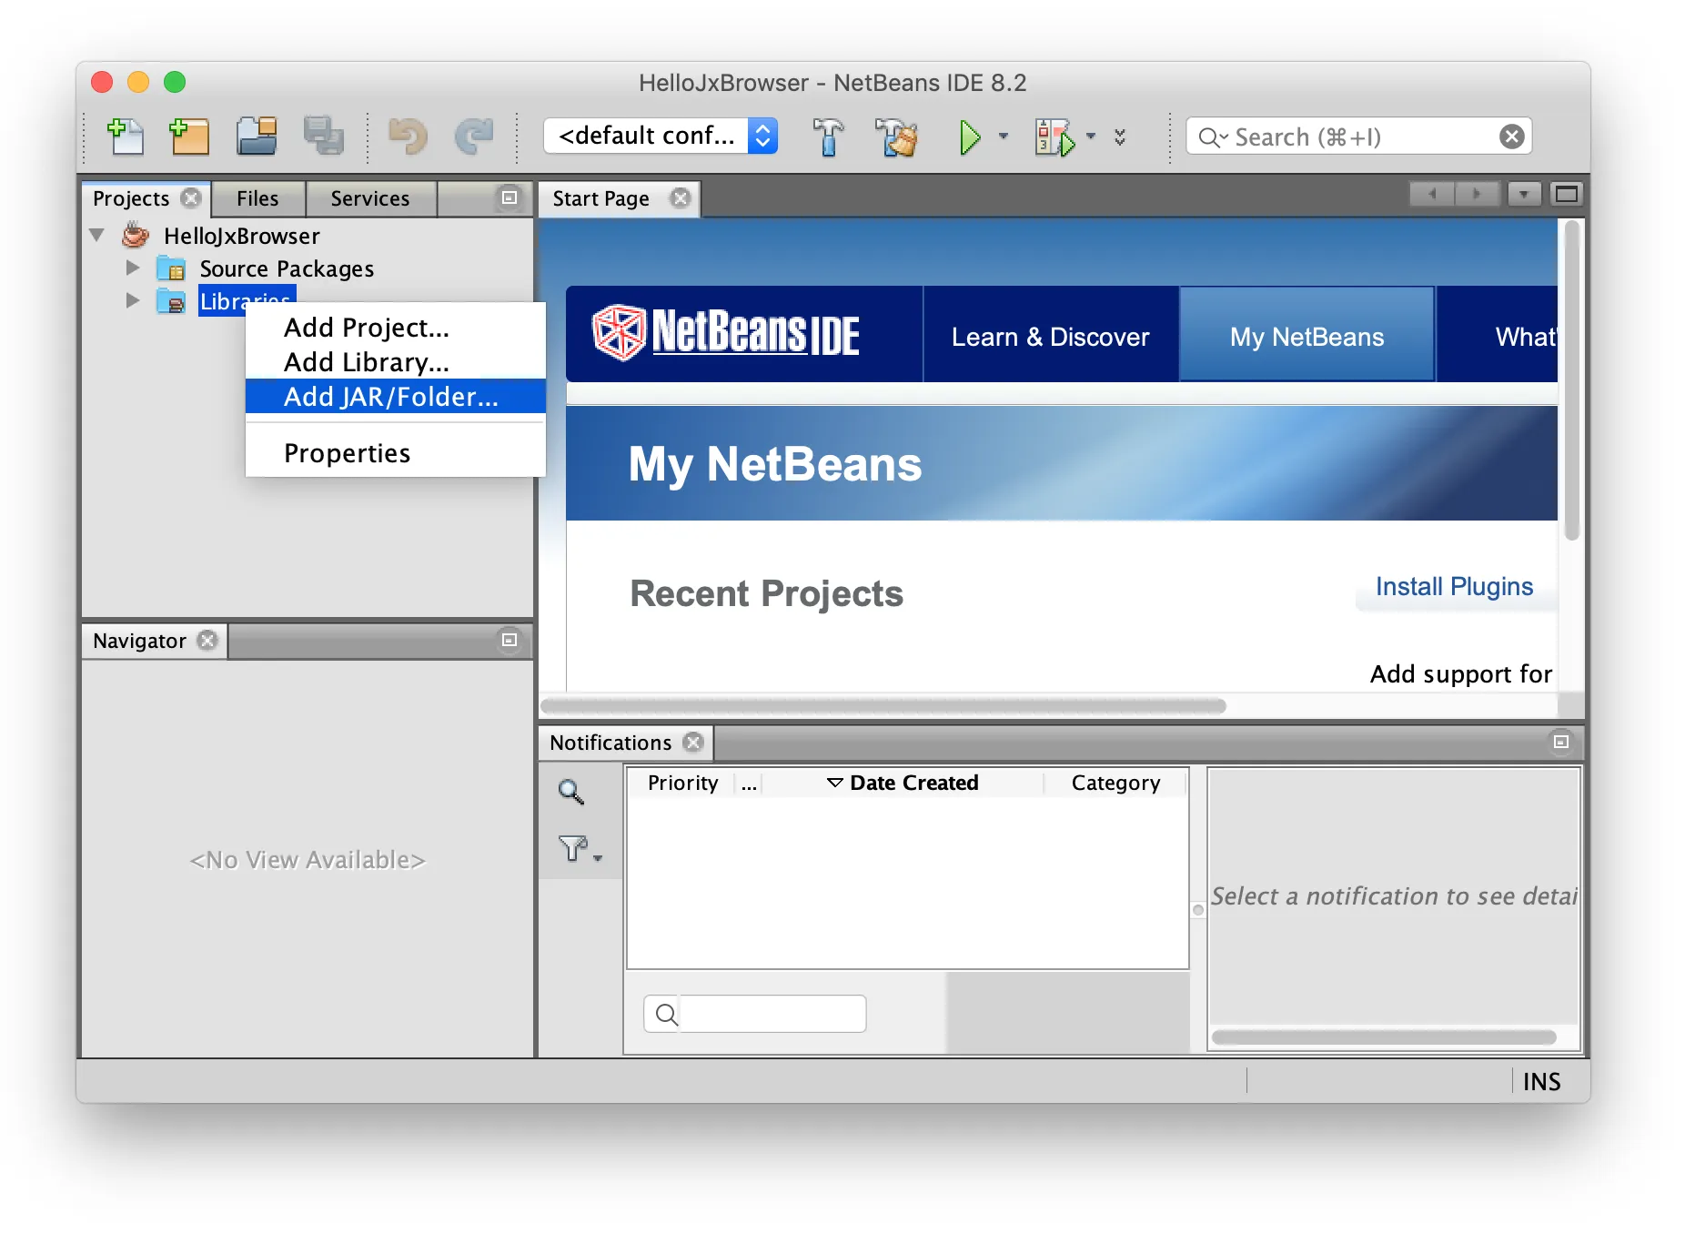Select the Projects tab
The height and width of the screenshot is (1234, 1685).
pos(132,198)
